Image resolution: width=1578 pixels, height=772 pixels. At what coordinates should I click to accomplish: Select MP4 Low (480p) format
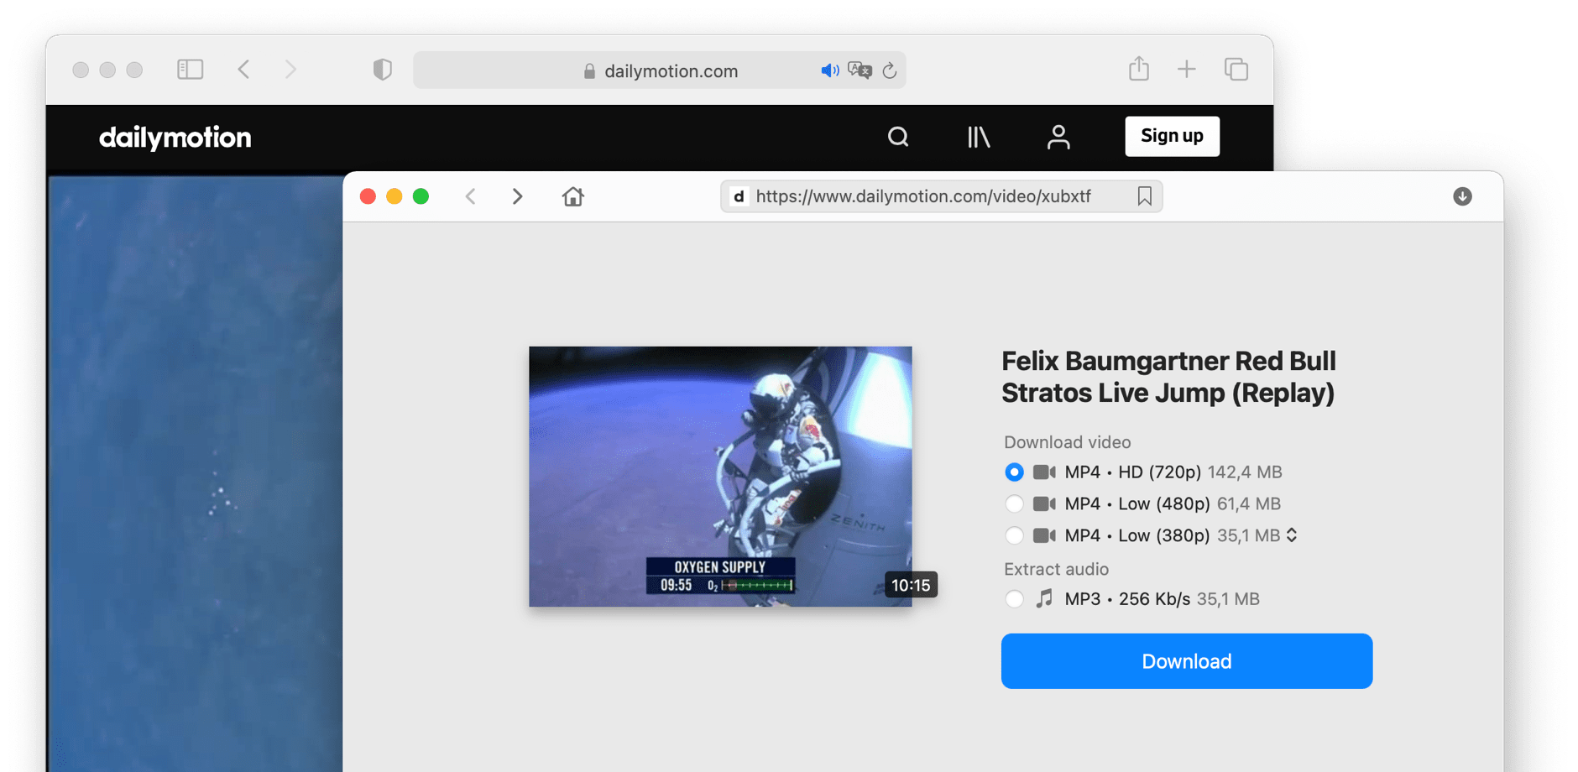[1014, 504]
